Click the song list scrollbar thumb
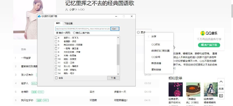 pyautogui.click(x=118, y=54)
